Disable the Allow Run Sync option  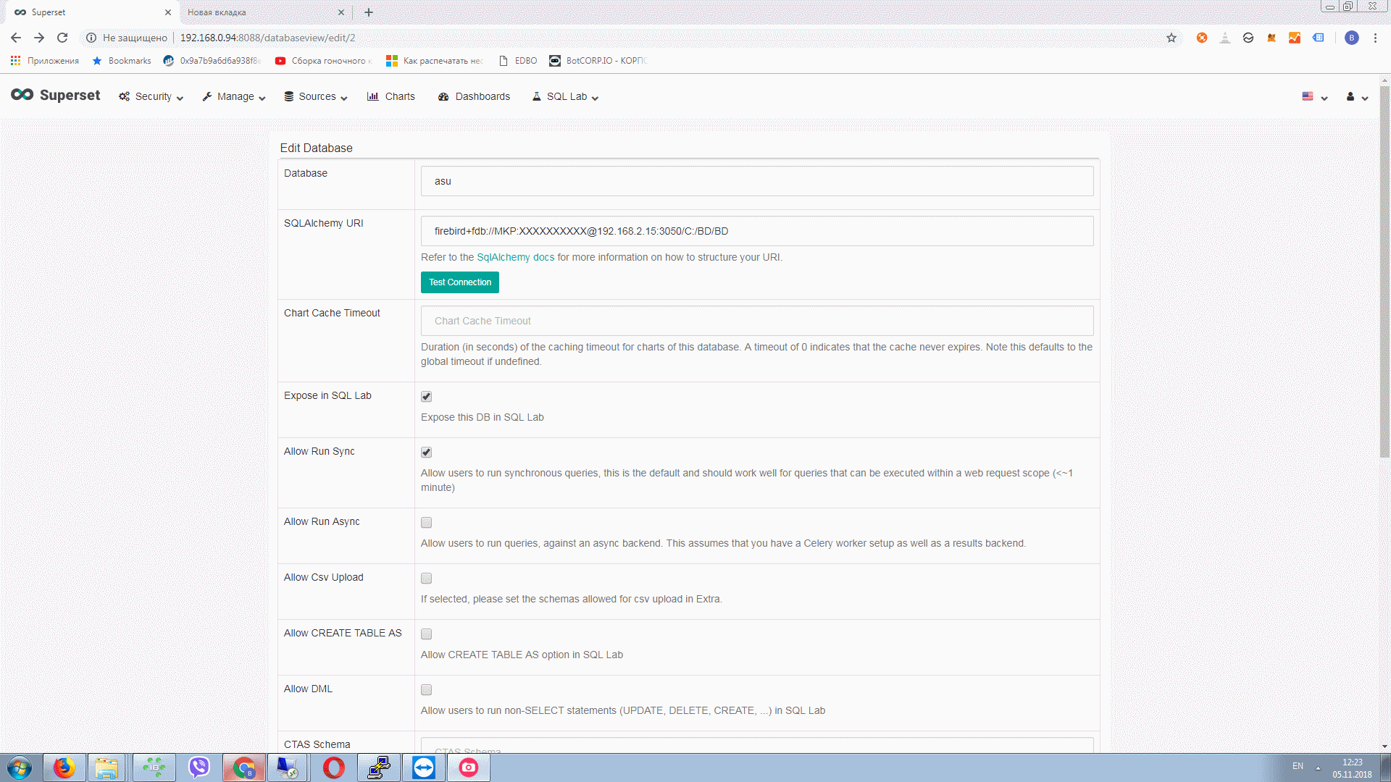click(426, 452)
